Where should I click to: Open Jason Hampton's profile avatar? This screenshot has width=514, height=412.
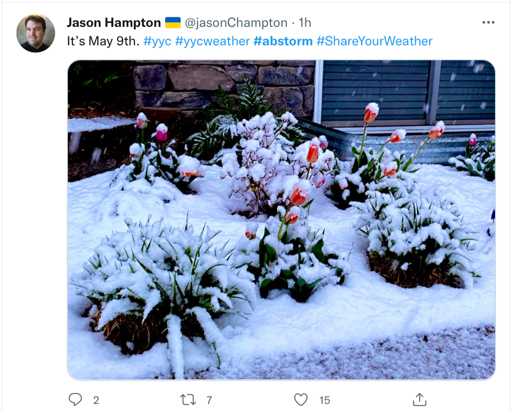coord(36,33)
